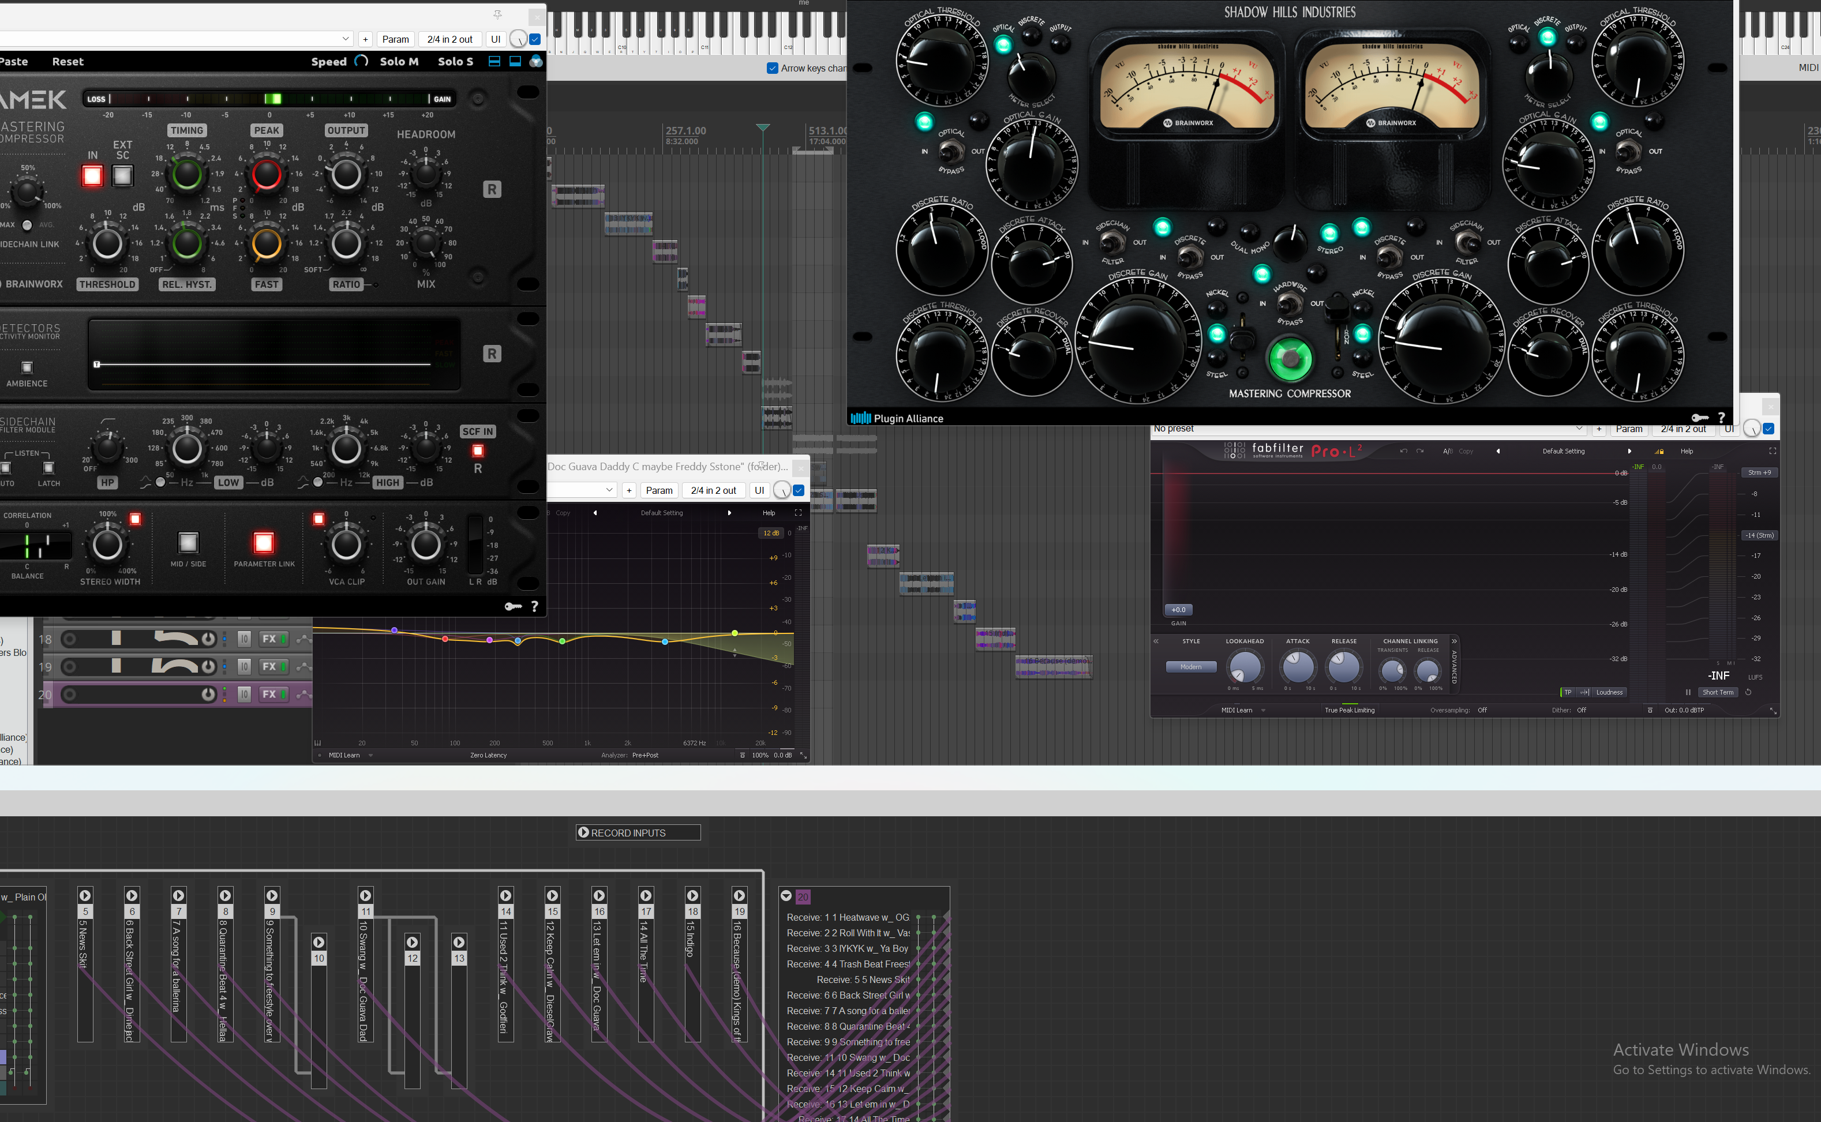Open Pro-L 2 Default Setting preset menu
The width and height of the screenshot is (1821, 1122).
(1564, 451)
